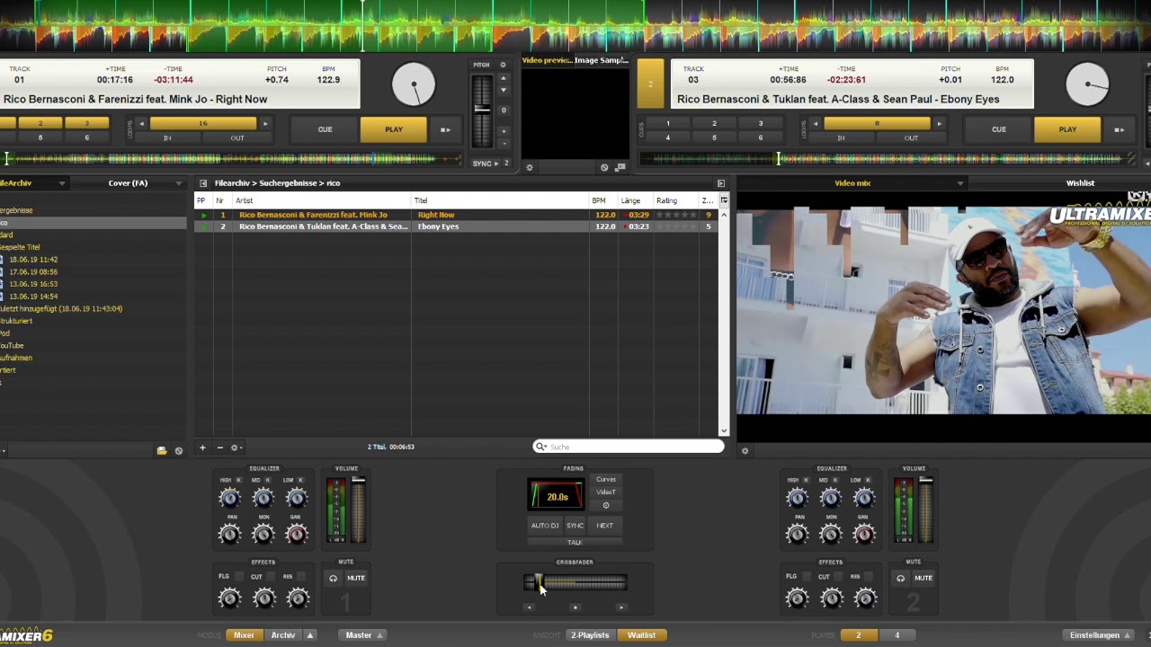Click the fading options circle icon under VideoT
The image size is (1151, 647).
[605, 505]
